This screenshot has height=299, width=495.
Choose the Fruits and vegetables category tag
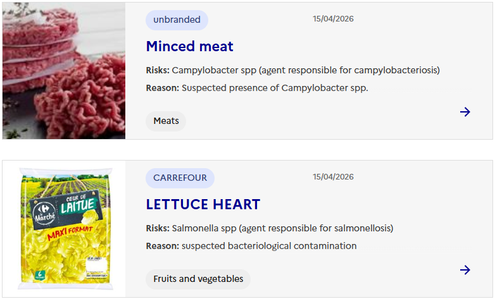point(198,279)
